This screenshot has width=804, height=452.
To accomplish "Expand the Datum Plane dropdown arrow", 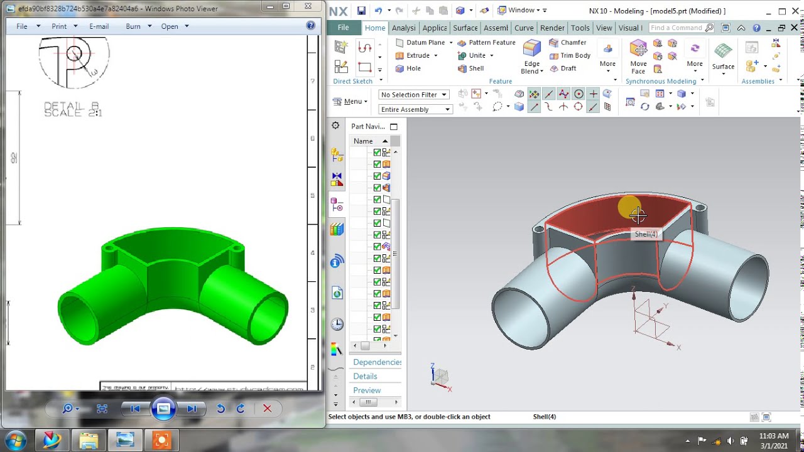I will click(x=450, y=43).
